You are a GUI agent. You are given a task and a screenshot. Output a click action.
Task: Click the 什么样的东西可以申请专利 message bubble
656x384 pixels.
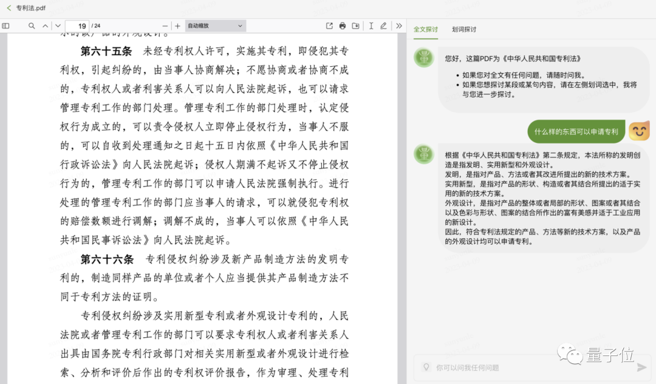click(x=576, y=131)
